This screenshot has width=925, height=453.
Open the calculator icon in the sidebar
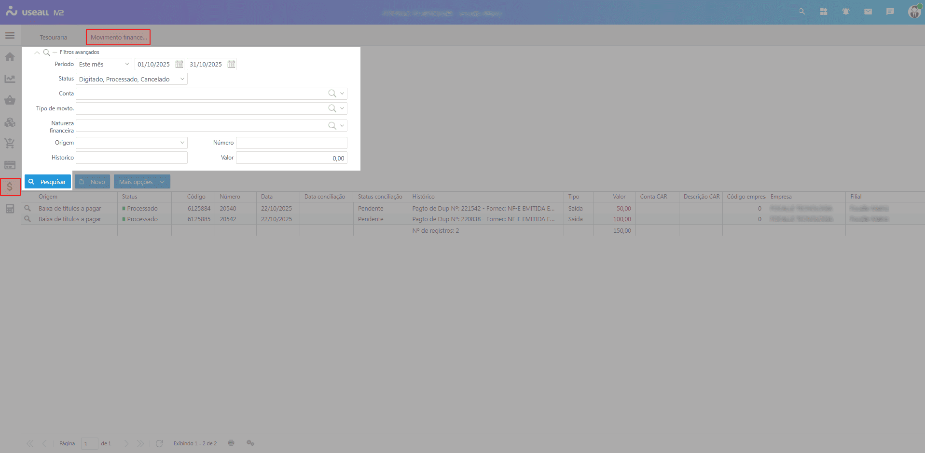click(x=10, y=209)
